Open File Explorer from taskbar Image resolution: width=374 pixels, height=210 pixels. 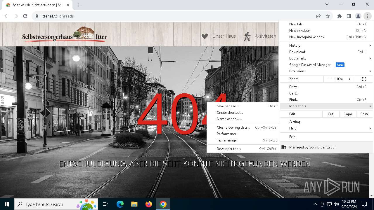click(134, 204)
